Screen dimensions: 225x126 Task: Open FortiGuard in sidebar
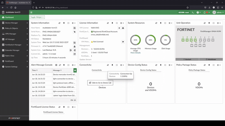[x=15, y=61]
